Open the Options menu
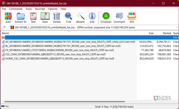 pos(53,9)
